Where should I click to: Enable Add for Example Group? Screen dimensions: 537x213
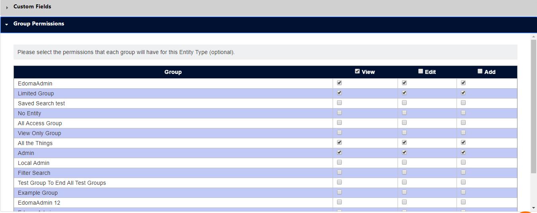(x=463, y=192)
